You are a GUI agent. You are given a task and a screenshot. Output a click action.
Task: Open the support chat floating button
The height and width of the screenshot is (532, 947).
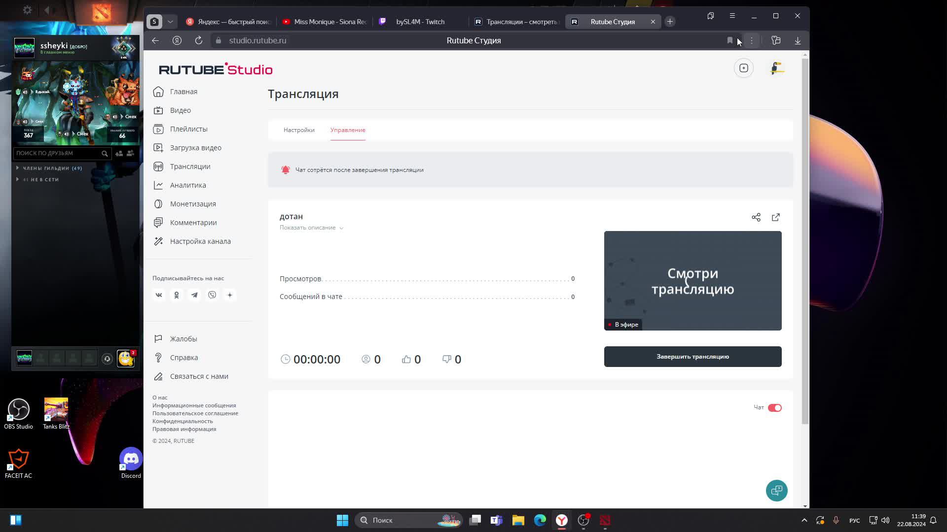pyautogui.click(x=776, y=491)
